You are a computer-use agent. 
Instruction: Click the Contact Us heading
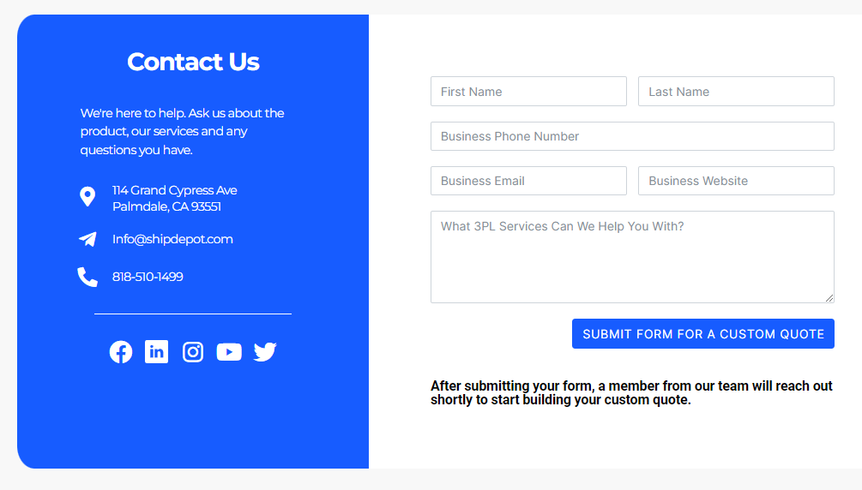193,62
